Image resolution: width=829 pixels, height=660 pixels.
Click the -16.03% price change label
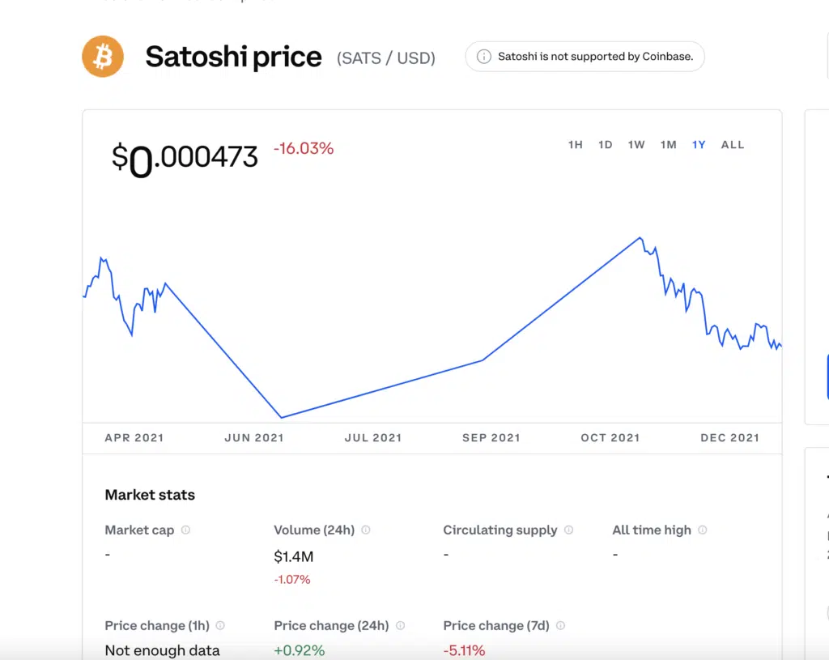point(304,149)
